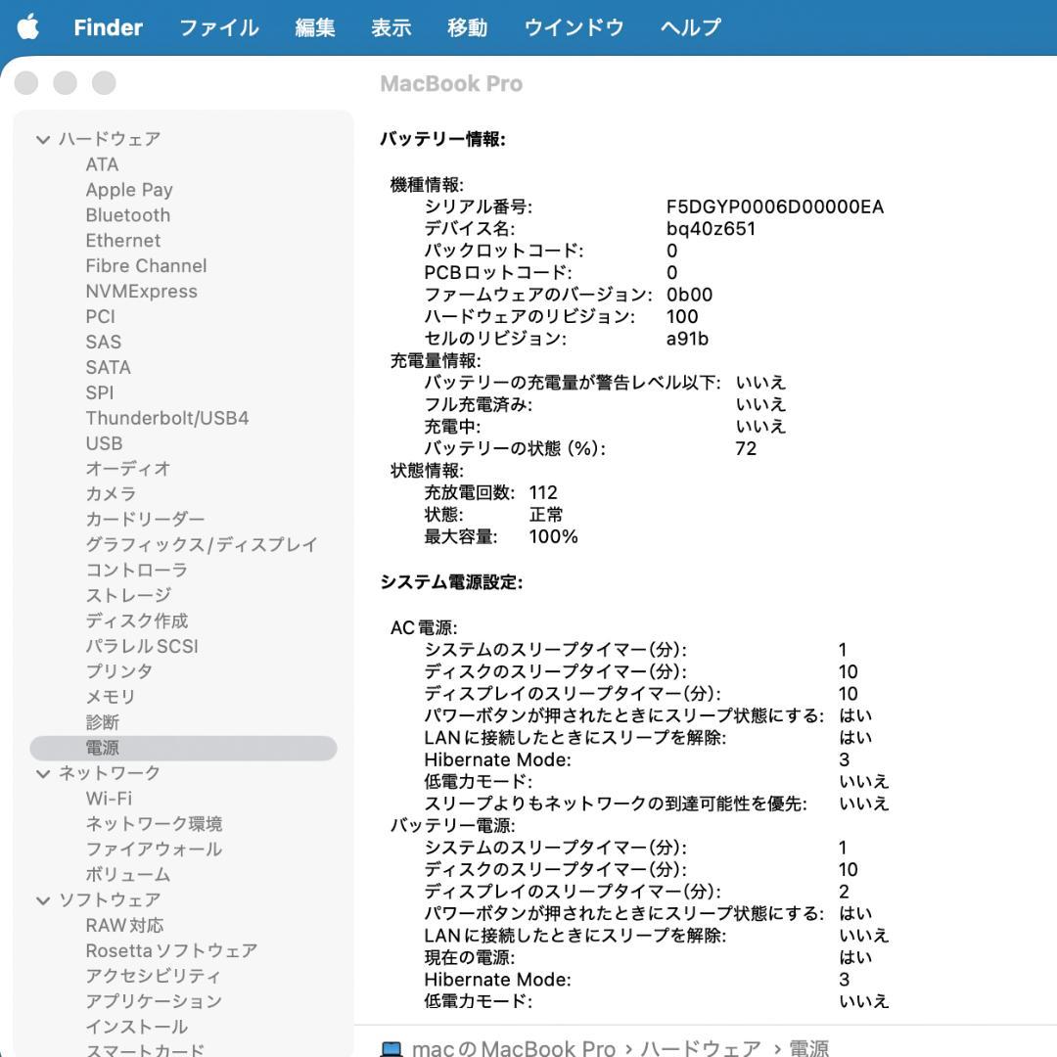Select ディスク作成 in the sidebar
Screen dimensions: 1057x1057
[x=137, y=620]
